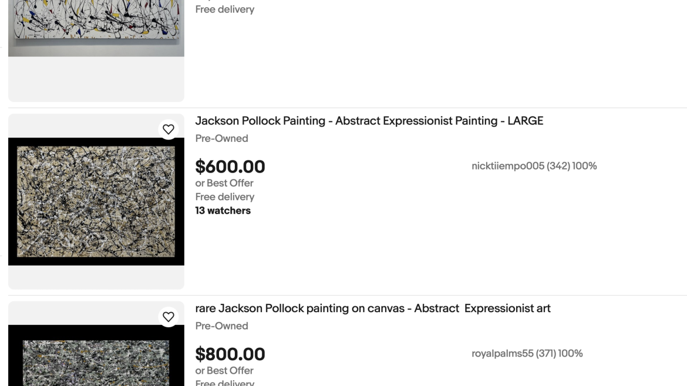
Task: Open the 'rare Jackson Pollock painting on canvas' title
Action: click(373, 309)
